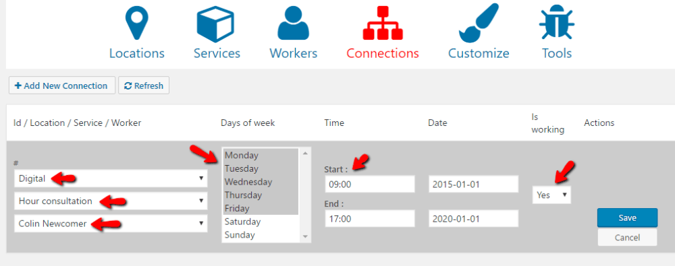The image size is (675, 266).
Task: Click the Start time field 09:00
Action: coord(370,184)
